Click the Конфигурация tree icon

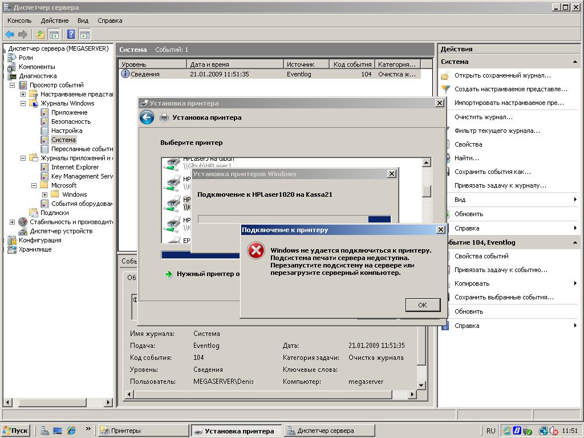tap(12, 240)
